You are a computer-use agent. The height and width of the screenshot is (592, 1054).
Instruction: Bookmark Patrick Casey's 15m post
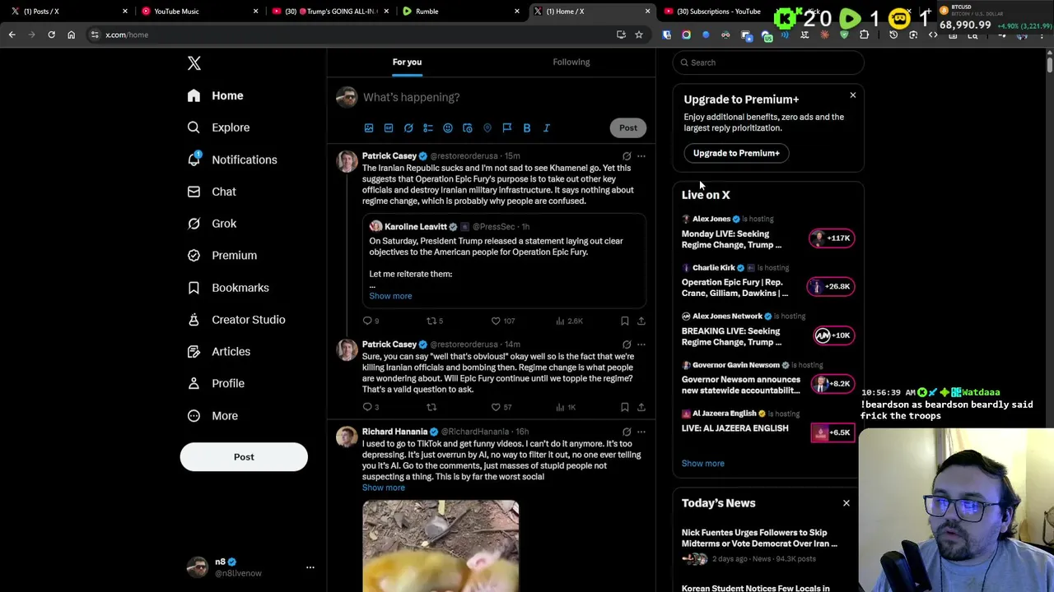point(625,321)
